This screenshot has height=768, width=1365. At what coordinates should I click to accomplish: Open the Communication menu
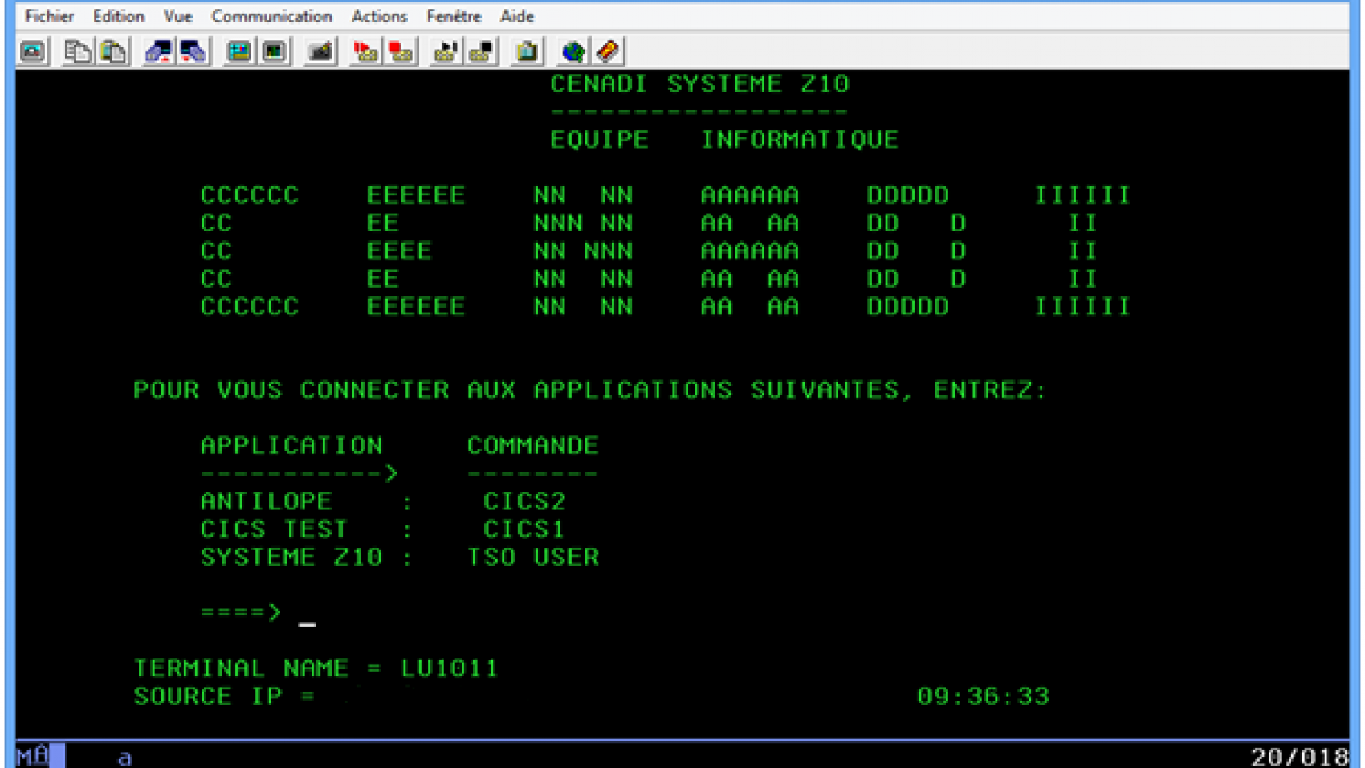click(x=271, y=16)
